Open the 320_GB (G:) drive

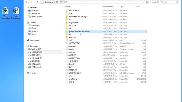36,61
